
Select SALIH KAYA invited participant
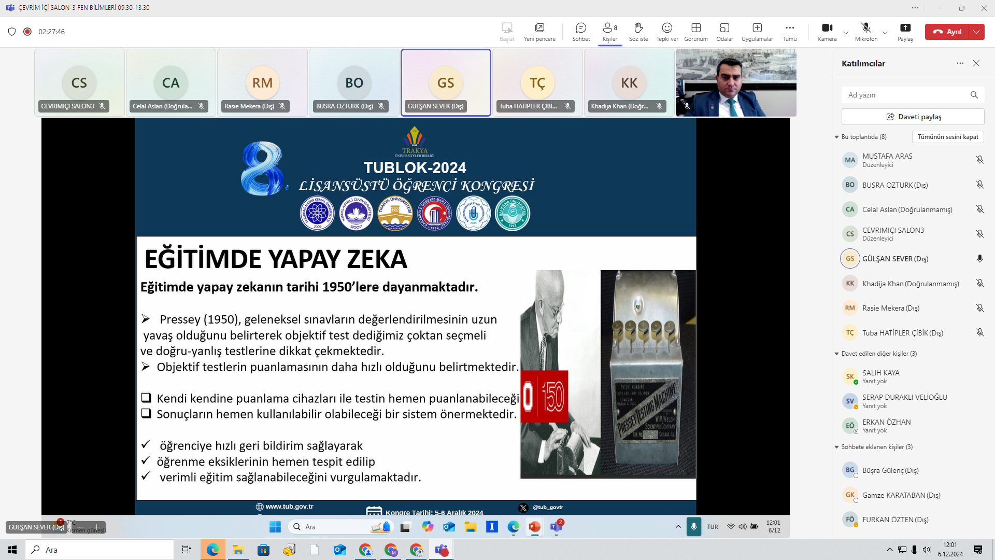912,376
